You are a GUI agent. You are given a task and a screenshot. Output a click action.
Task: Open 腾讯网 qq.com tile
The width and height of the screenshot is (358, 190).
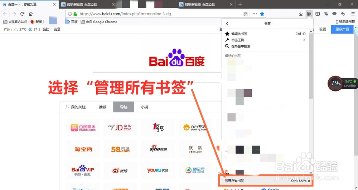195,170
